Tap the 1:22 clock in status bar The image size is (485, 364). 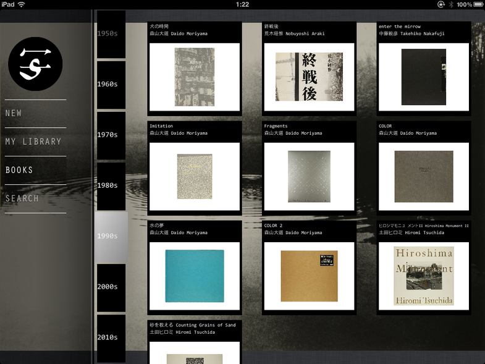242,4
